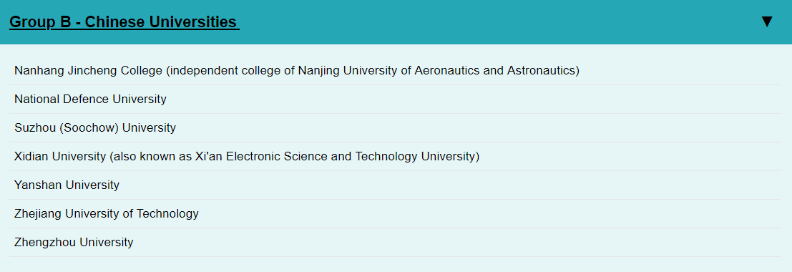The width and height of the screenshot is (792, 272).
Task: Click the empty panel area below Zhengzhou University
Action: click(395, 264)
